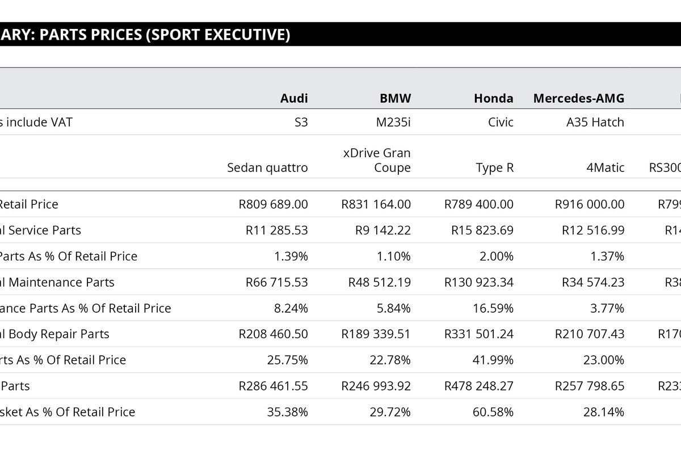The height and width of the screenshot is (454, 681).
Task: Click the Honda column header
Action: [x=493, y=98]
